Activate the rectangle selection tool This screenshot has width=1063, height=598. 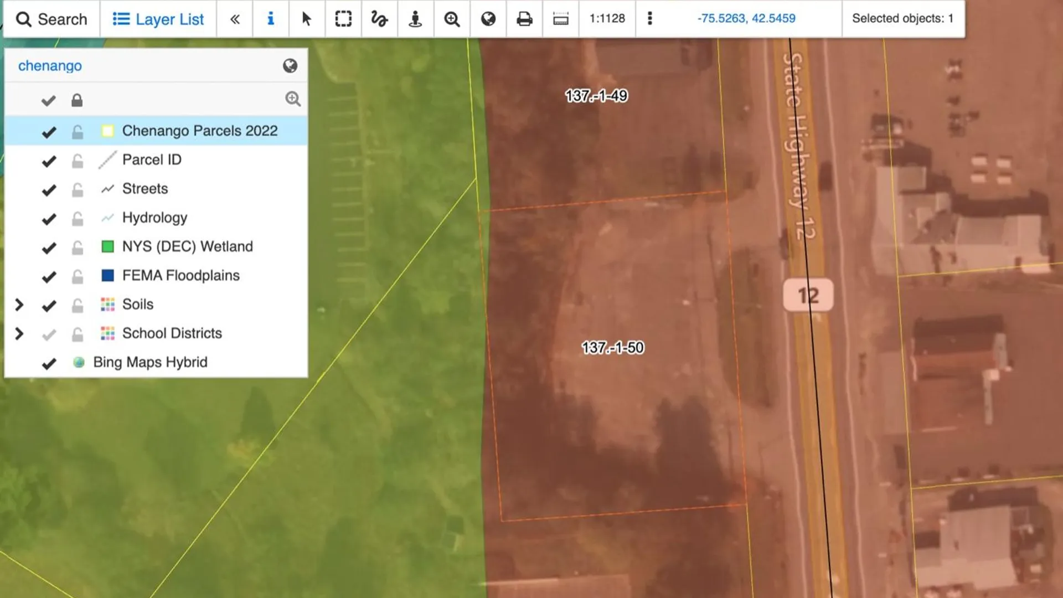(x=343, y=19)
